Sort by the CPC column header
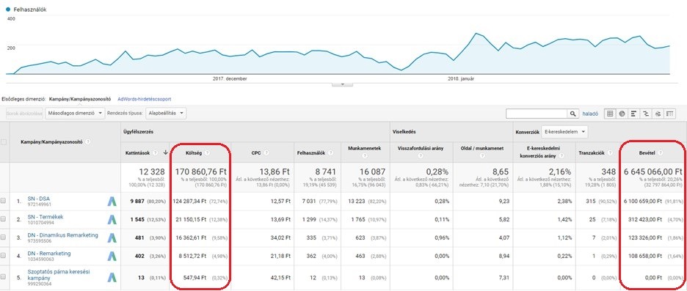Image resolution: width=687 pixels, height=291 pixels. [257, 152]
